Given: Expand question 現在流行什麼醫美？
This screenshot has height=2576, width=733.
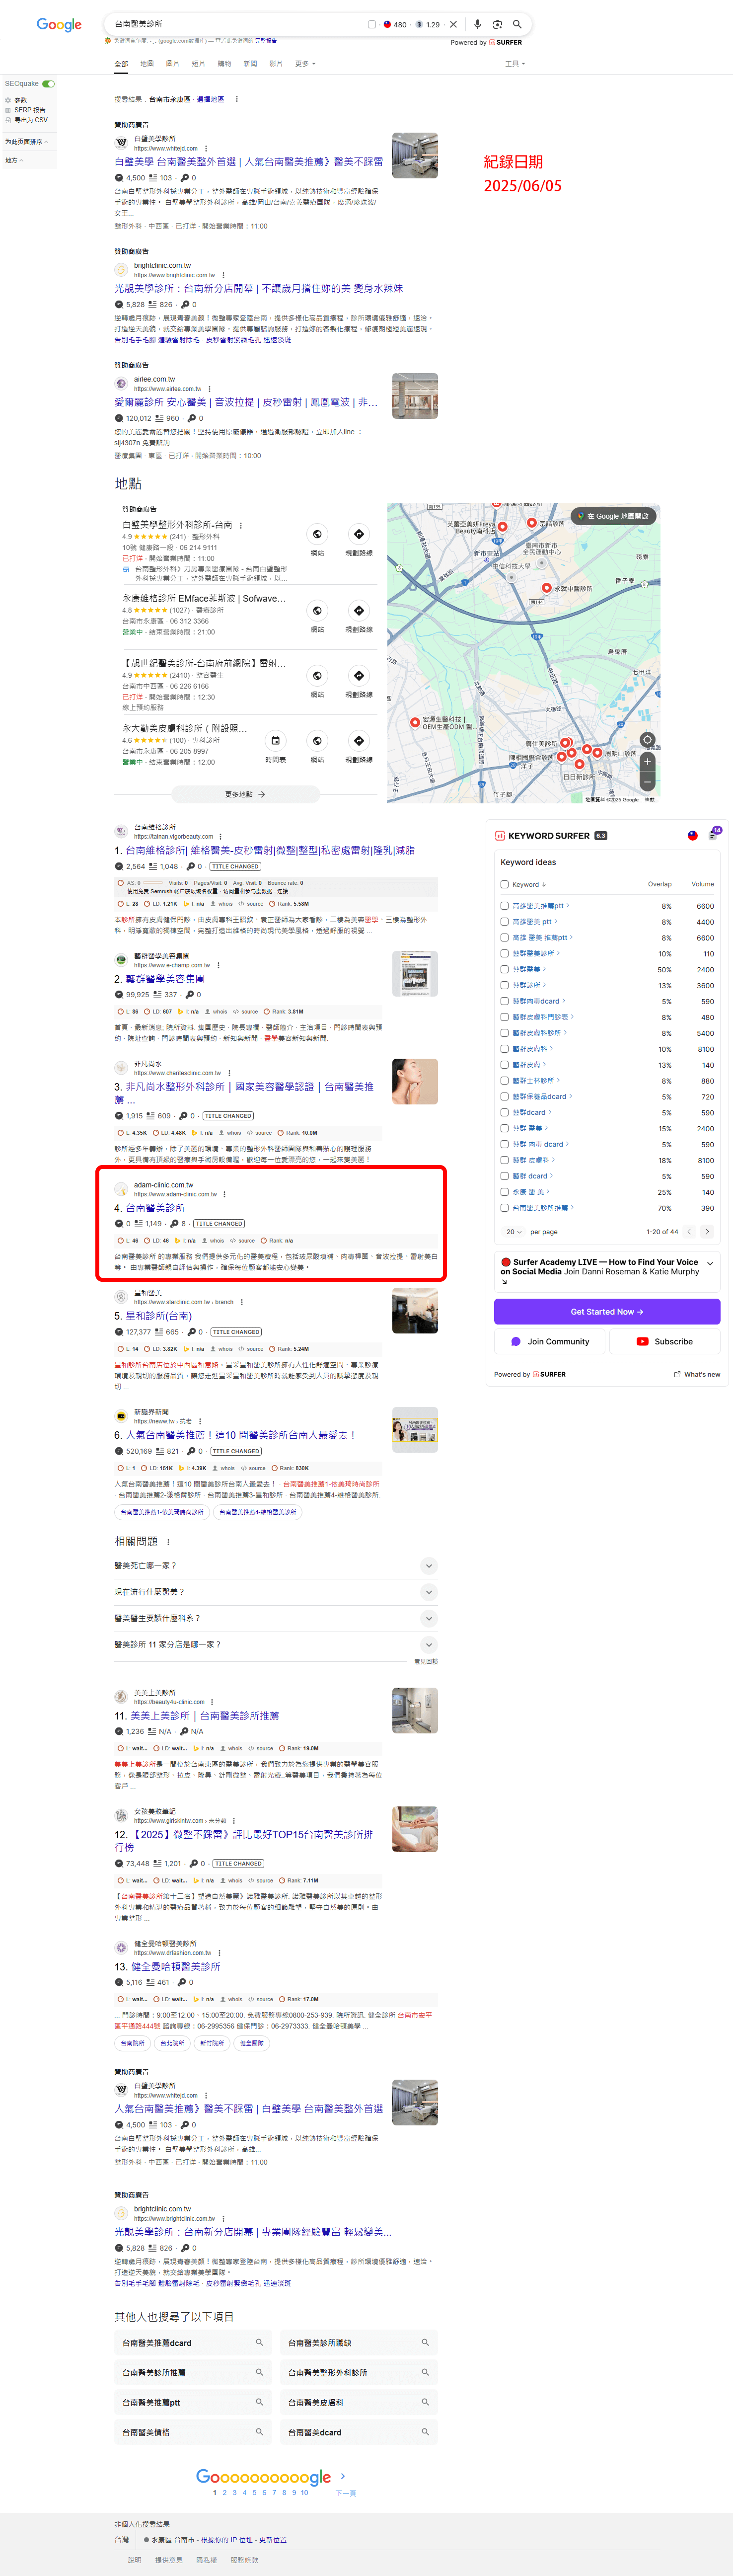Looking at the screenshot, I should pos(429,1592).
